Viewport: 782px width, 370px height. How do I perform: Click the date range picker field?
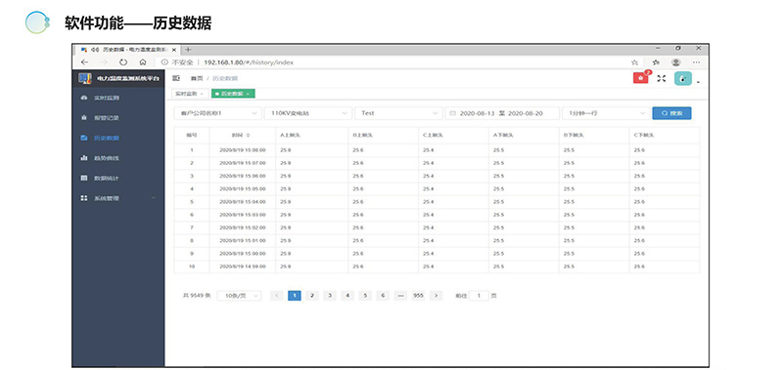502,113
